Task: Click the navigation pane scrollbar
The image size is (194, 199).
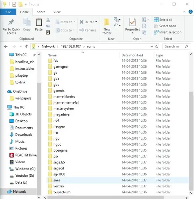Action: tap(39, 138)
